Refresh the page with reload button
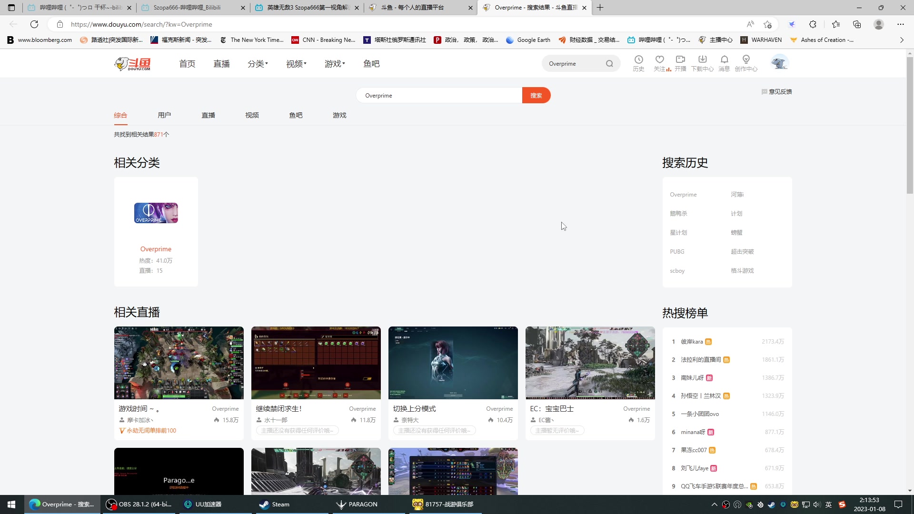The image size is (914, 514). 34,24
